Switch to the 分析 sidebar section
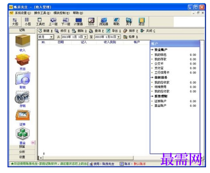 (x=22, y=152)
